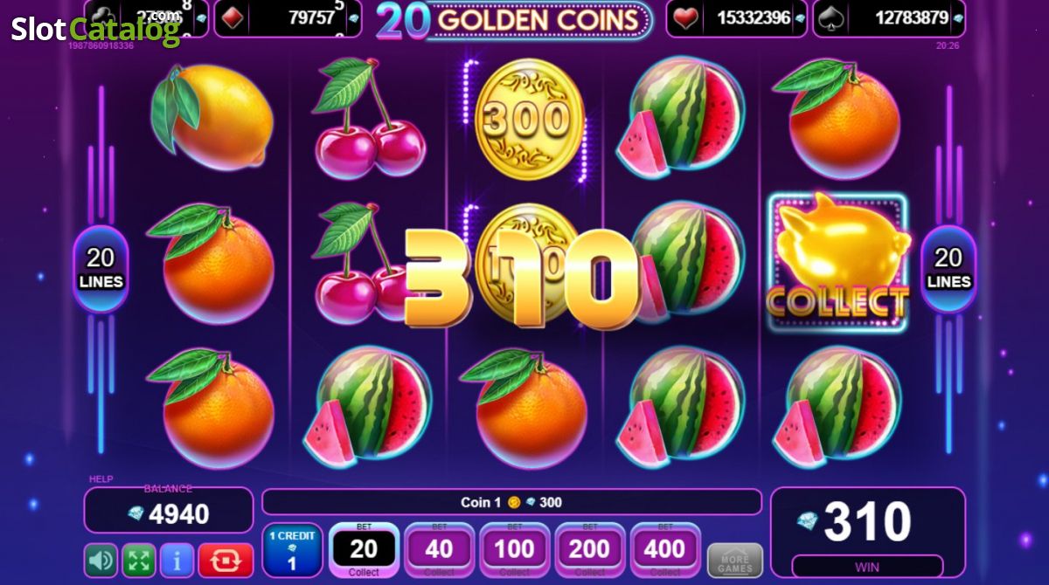1049x585 pixels.
Task: Open the spades jackpot counter
Action: pos(890,18)
